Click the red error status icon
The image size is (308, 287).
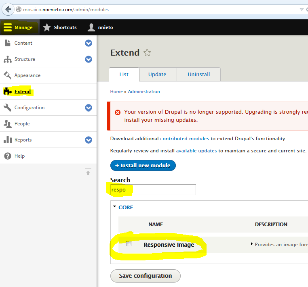tap(118, 112)
